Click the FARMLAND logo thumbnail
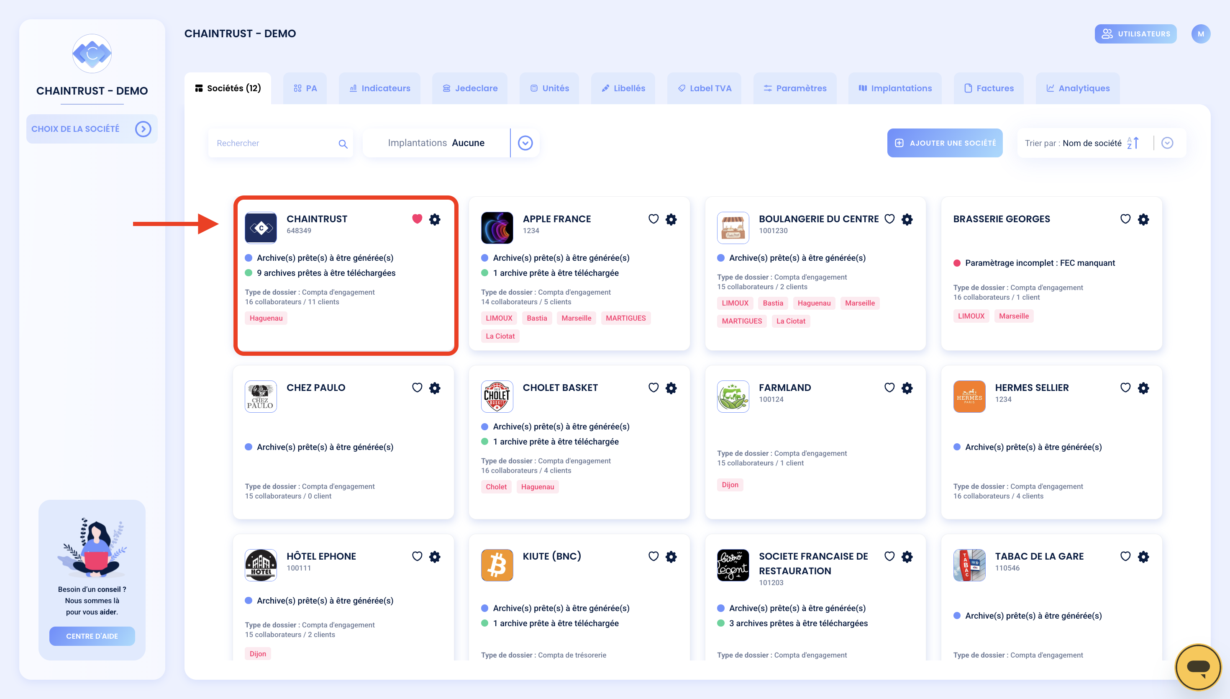 click(x=733, y=396)
